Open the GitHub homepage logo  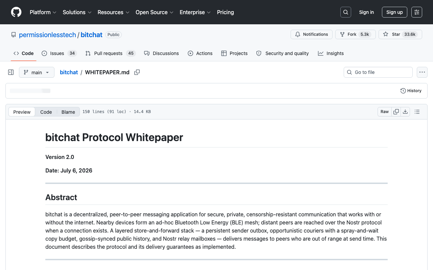[x=16, y=12]
